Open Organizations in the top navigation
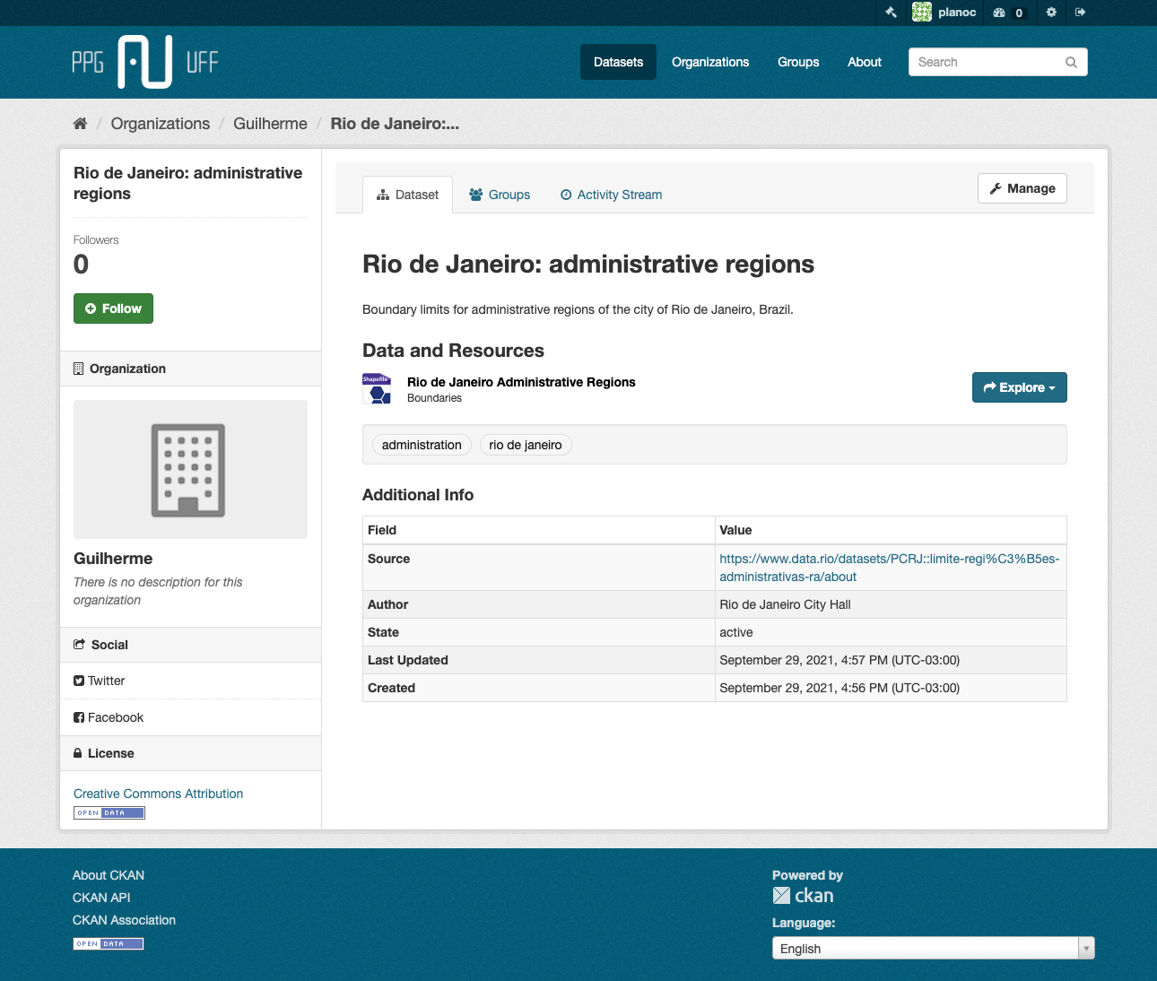The width and height of the screenshot is (1157, 981). [709, 62]
